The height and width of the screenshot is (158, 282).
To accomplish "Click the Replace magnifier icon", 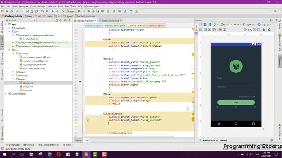I will click(x=47, y=11).
